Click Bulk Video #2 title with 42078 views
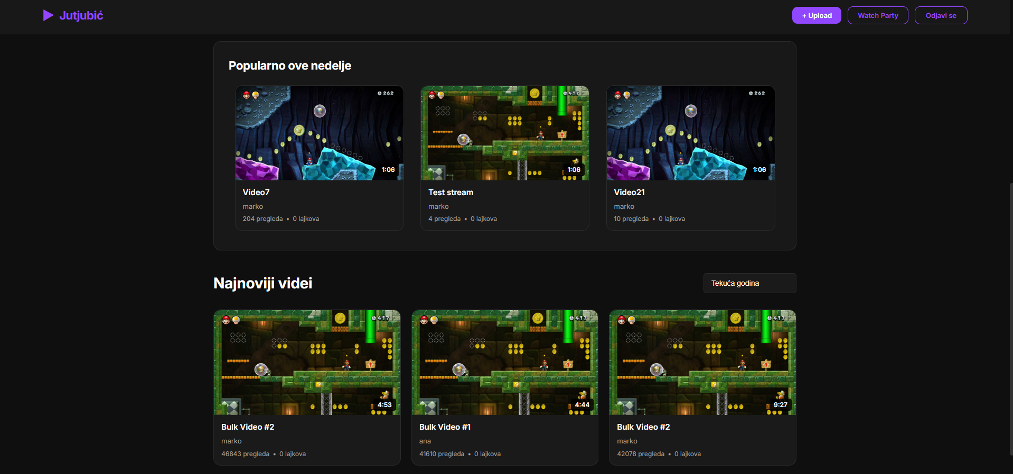The height and width of the screenshot is (474, 1013). 643,427
